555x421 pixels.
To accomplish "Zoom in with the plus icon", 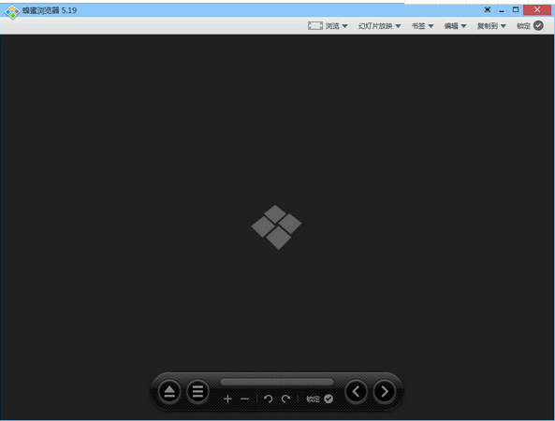I will pyautogui.click(x=227, y=399).
